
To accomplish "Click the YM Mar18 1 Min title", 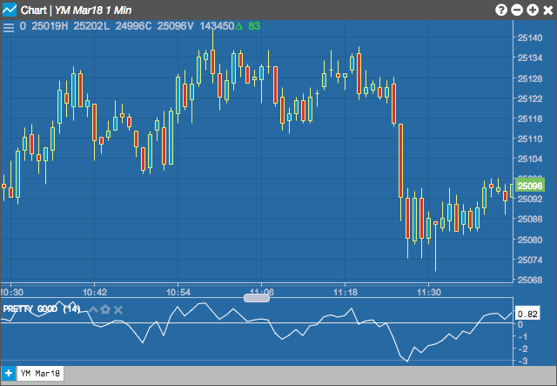I will (x=93, y=10).
